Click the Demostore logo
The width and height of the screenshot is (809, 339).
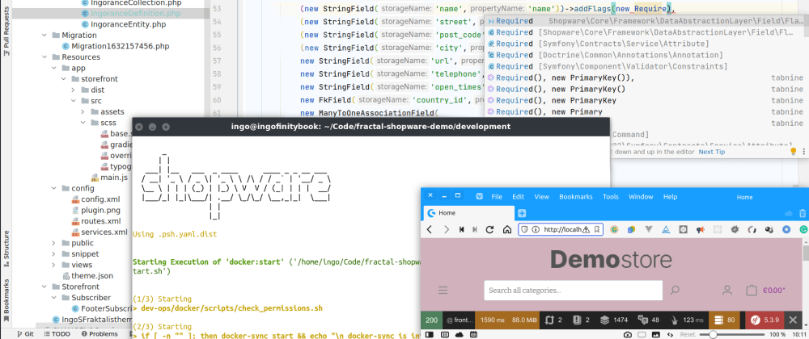tap(611, 260)
